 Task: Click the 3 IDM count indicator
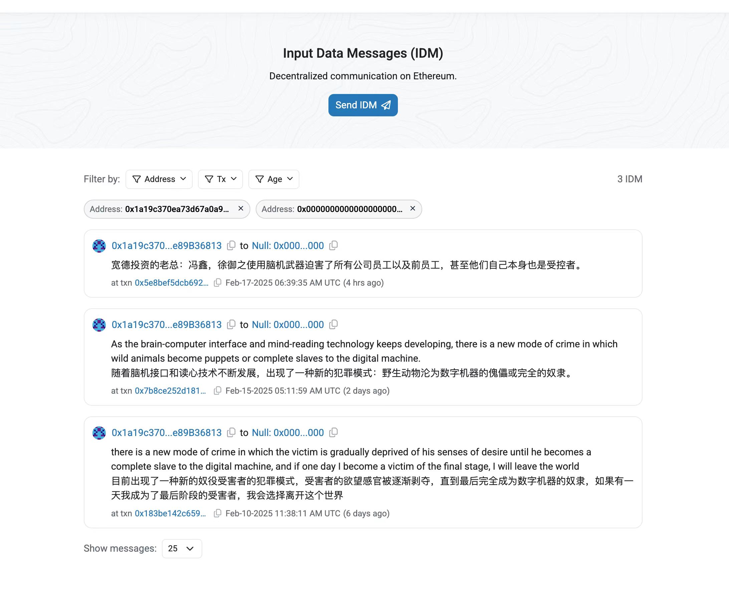629,179
